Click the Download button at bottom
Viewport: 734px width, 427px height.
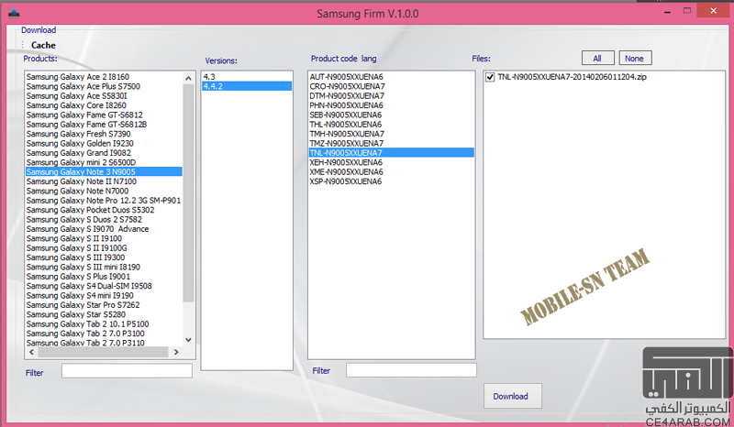pyautogui.click(x=513, y=396)
